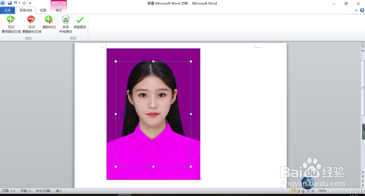This screenshot has height=196, width=365.
Task: Keep changes with the green checkmark (保留更改)
Action: (80, 22)
